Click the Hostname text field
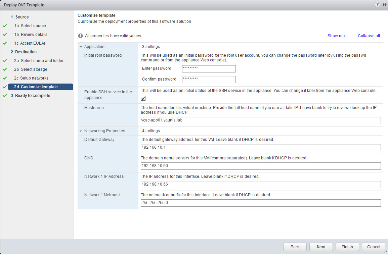388x254 pixels. click(261, 120)
